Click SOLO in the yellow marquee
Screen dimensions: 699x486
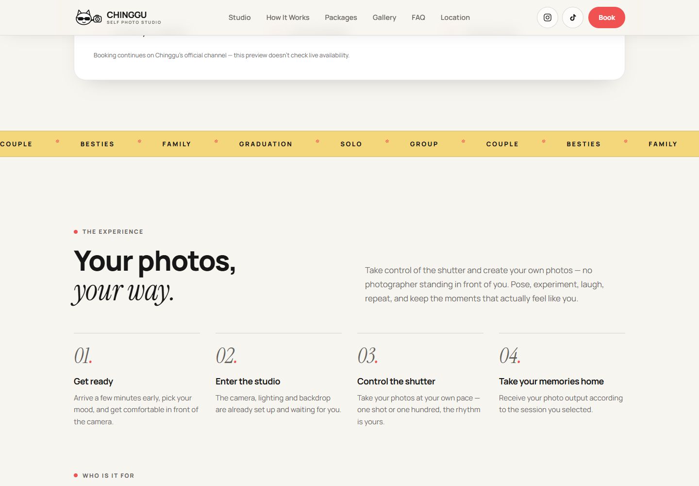click(351, 144)
